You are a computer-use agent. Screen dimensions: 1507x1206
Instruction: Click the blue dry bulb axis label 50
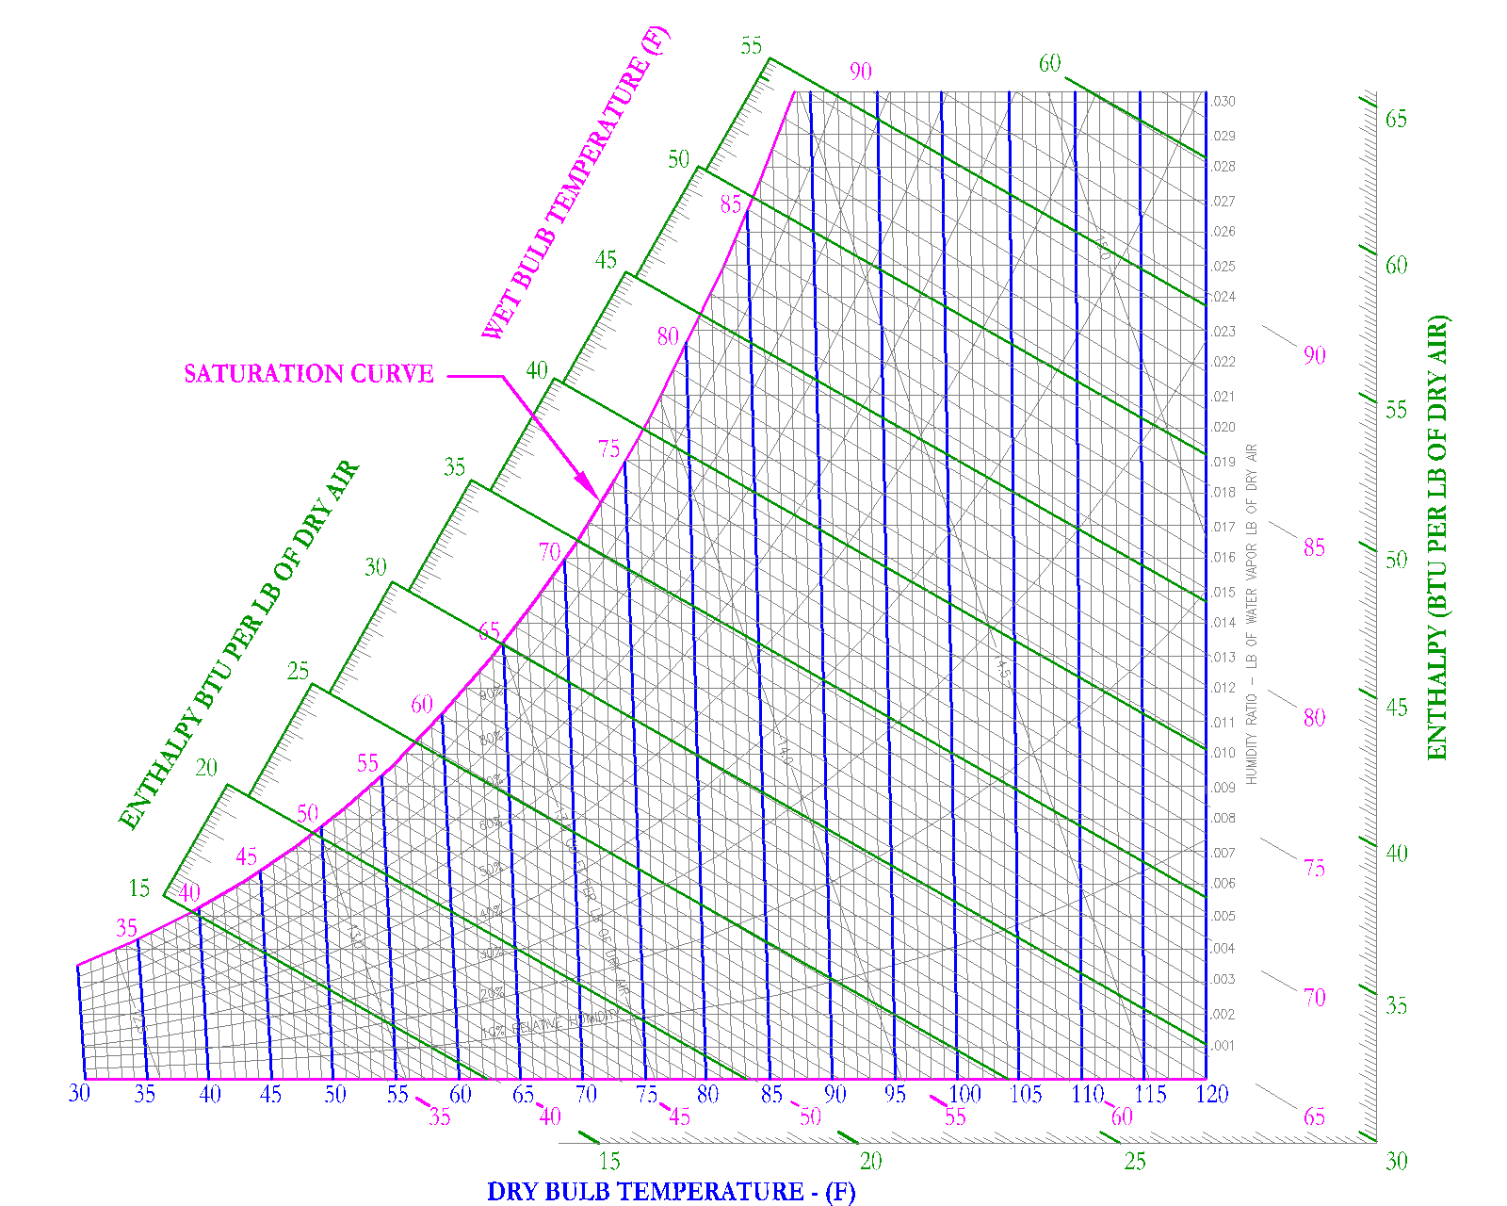pos(335,1094)
